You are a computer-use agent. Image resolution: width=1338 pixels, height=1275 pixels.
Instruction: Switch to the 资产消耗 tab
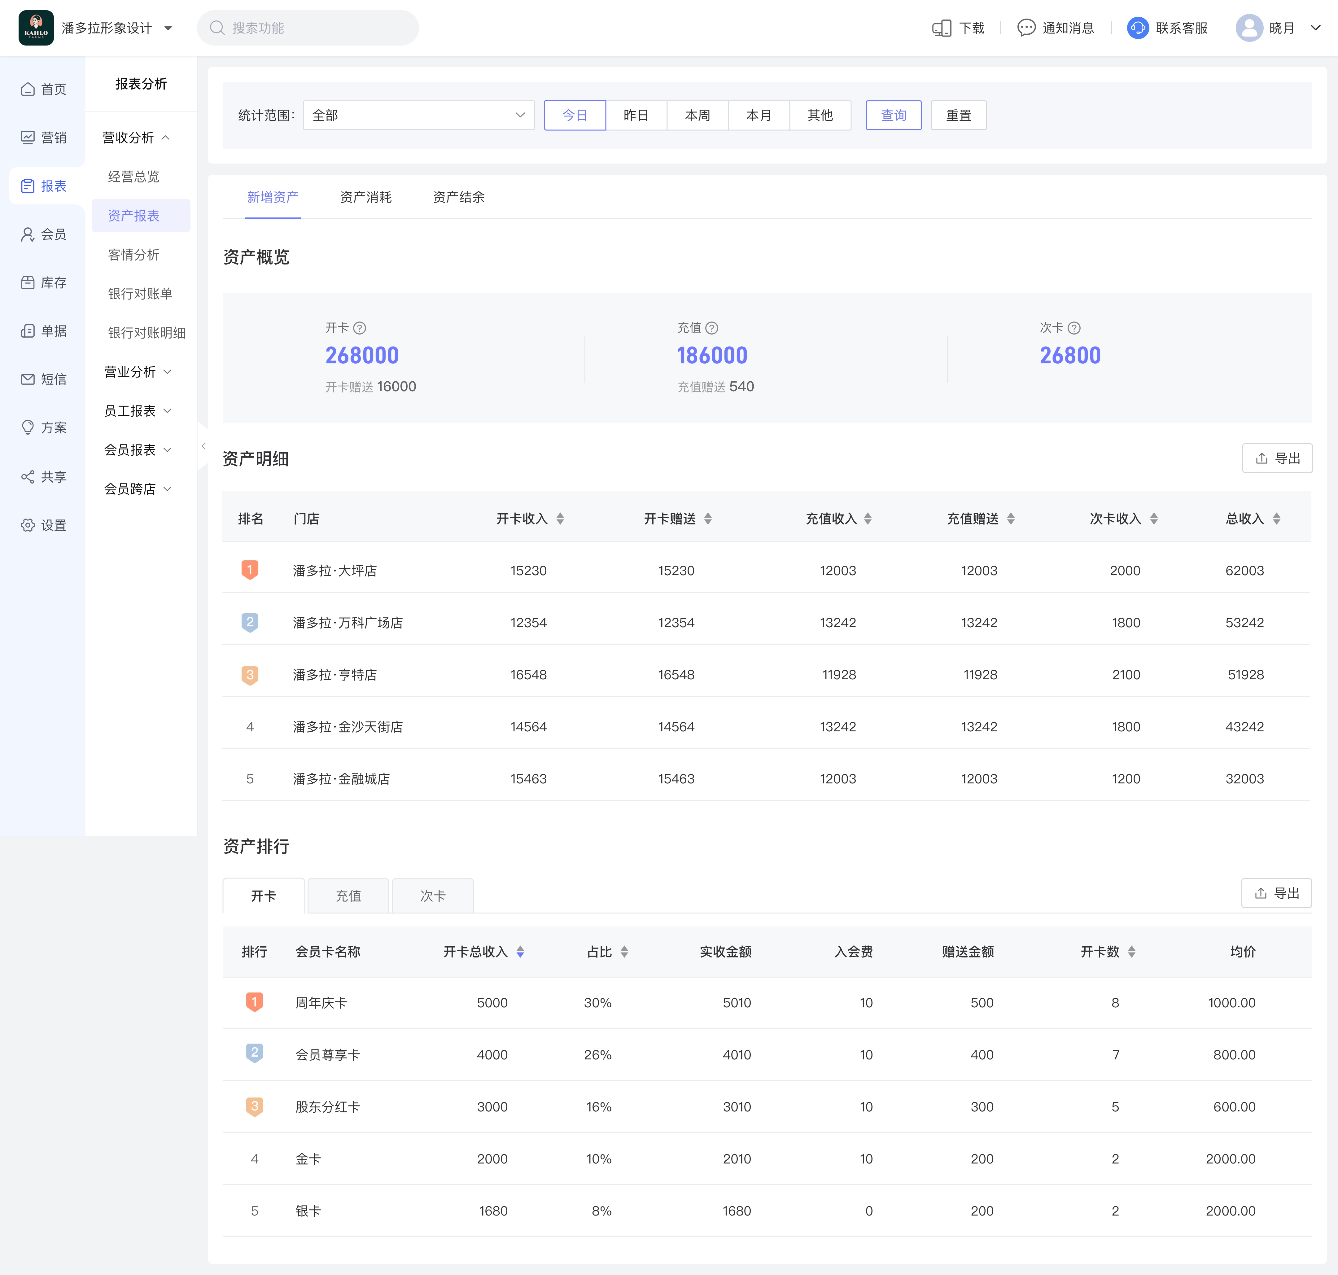pos(365,197)
